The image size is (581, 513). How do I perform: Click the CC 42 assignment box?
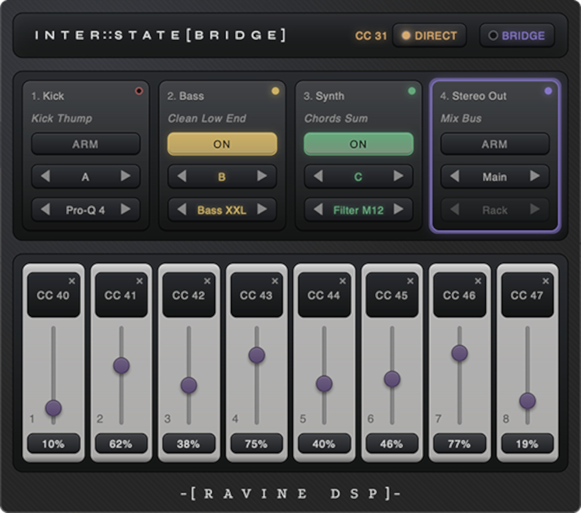[189, 295]
